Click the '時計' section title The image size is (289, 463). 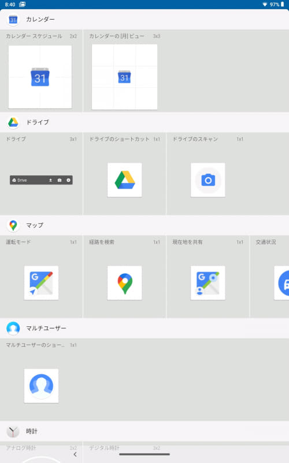pos(32,431)
